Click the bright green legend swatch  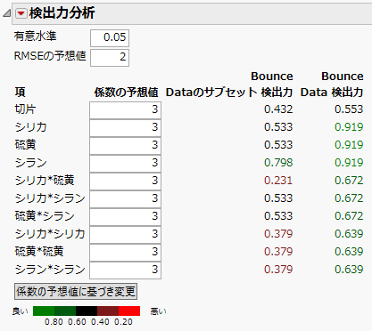(x=44, y=311)
